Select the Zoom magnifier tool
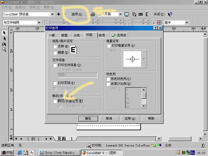 4,50
